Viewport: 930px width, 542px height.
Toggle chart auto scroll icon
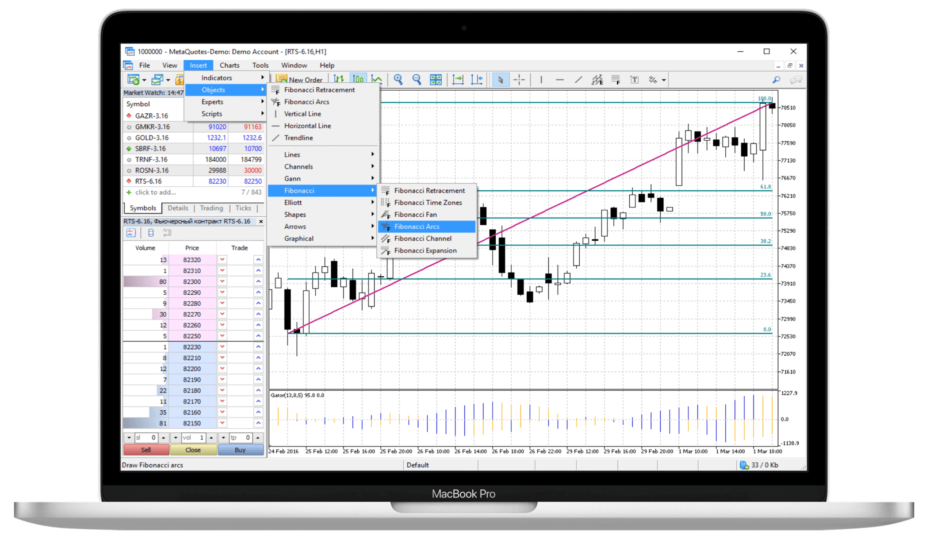(458, 80)
